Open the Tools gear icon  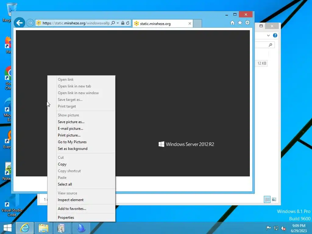(x=247, y=23)
